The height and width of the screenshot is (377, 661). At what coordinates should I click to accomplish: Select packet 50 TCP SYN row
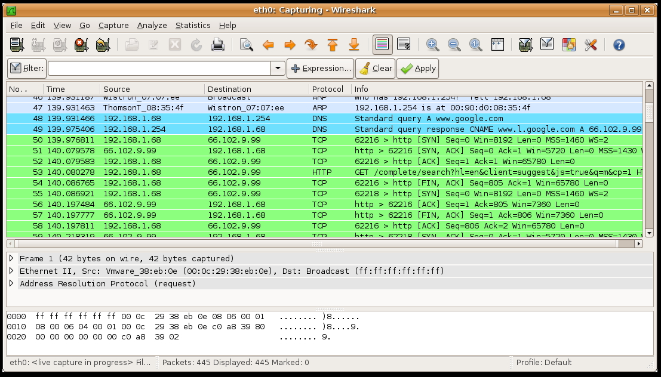coord(325,140)
